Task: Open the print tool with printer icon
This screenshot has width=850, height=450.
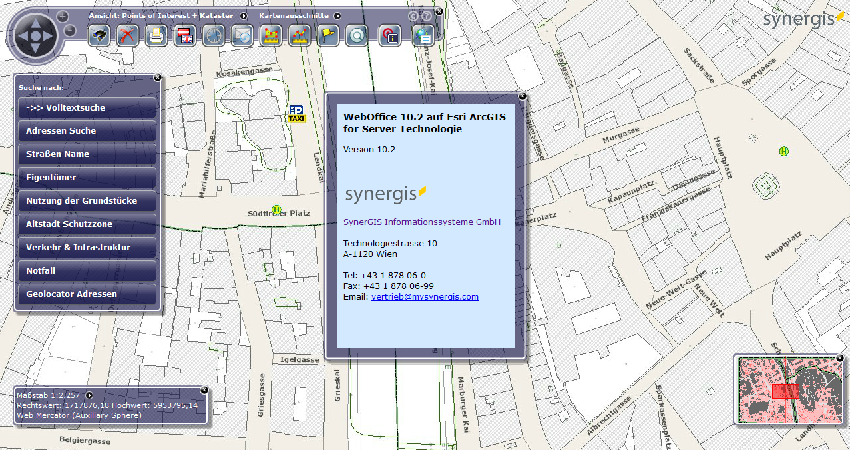Action: point(156,35)
